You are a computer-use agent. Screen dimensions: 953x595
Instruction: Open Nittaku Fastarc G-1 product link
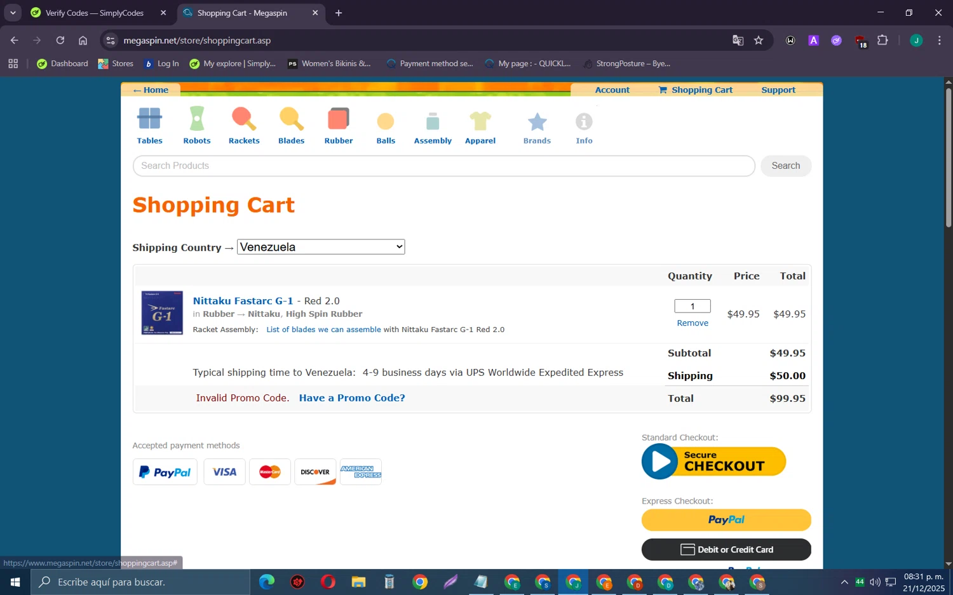tap(243, 301)
